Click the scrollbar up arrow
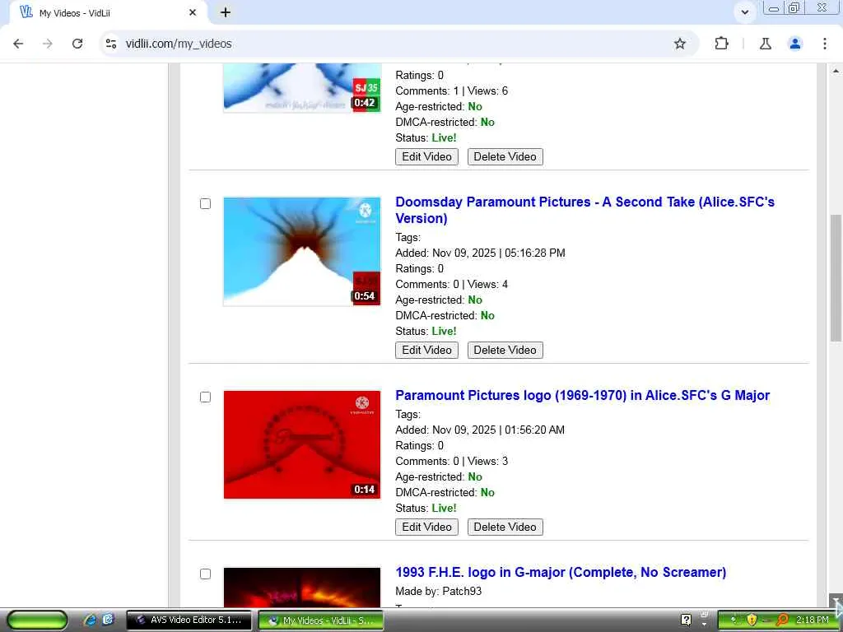The image size is (843, 632). [x=836, y=71]
